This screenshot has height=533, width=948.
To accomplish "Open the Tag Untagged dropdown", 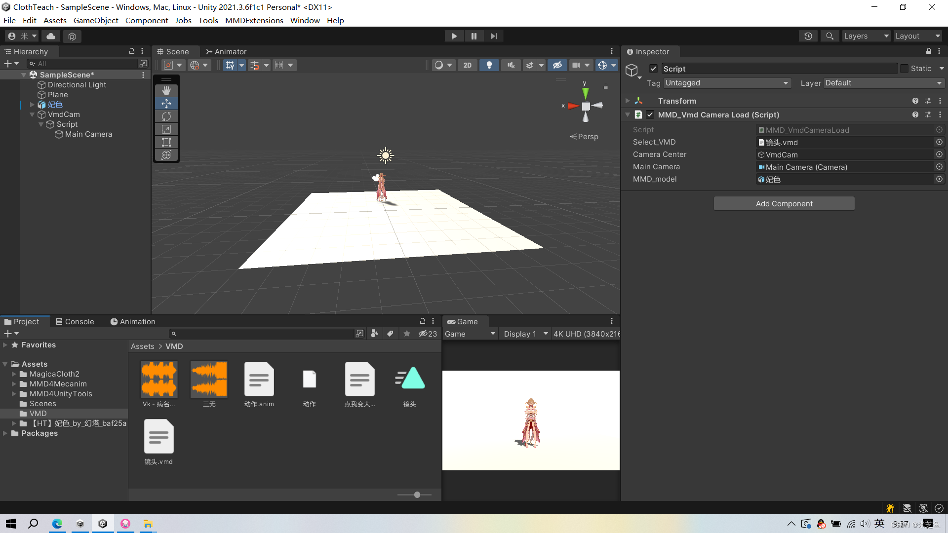I will pyautogui.click(x=727, y=83).
